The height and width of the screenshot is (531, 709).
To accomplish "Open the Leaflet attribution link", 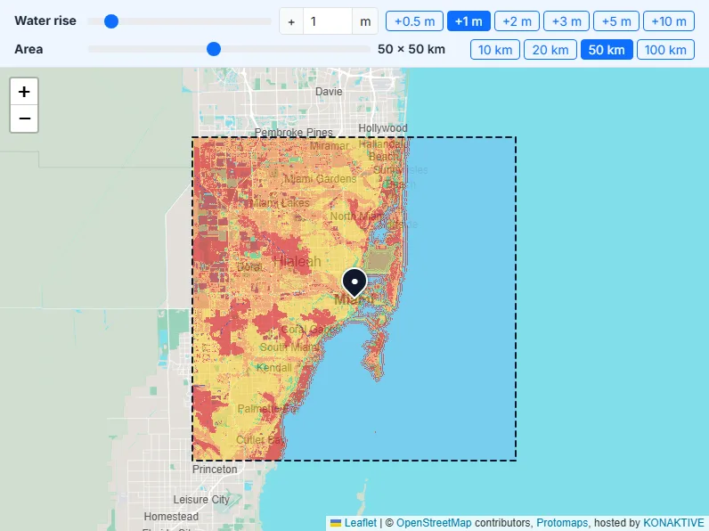I will coord(360,523).
